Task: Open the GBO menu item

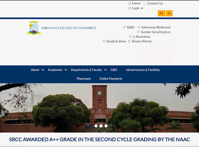Action: click(114, 70)
